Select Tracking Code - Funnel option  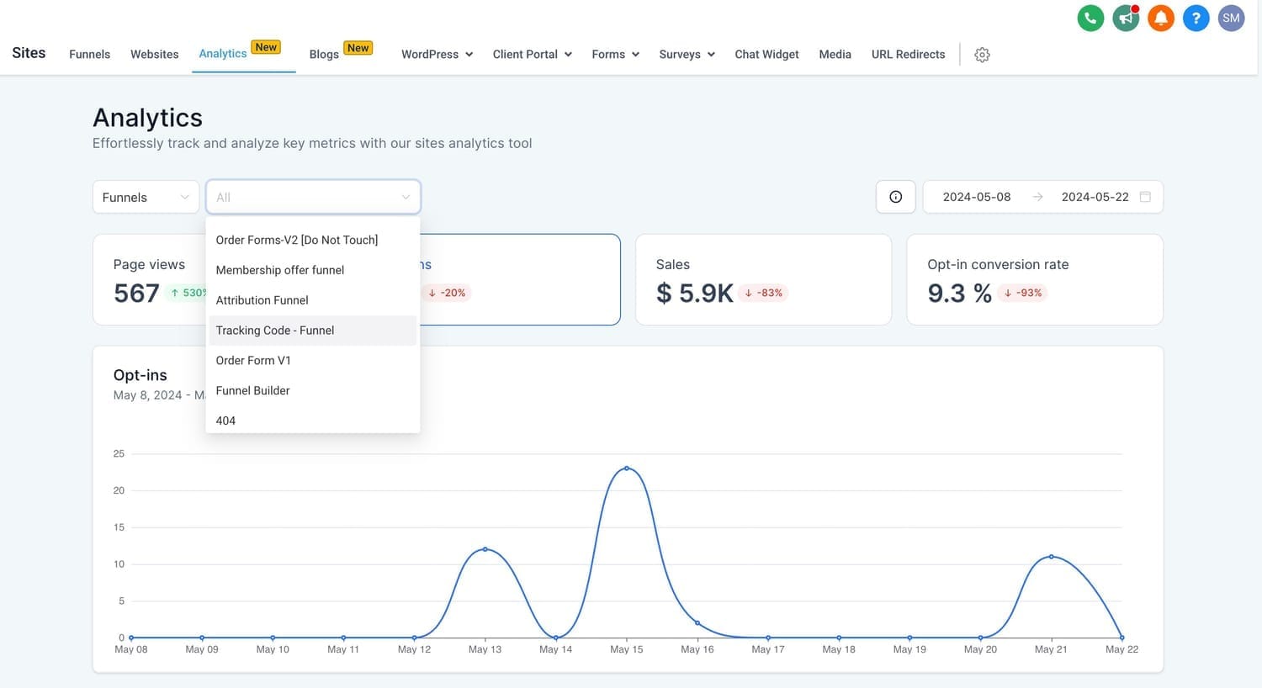click(275, 331)
